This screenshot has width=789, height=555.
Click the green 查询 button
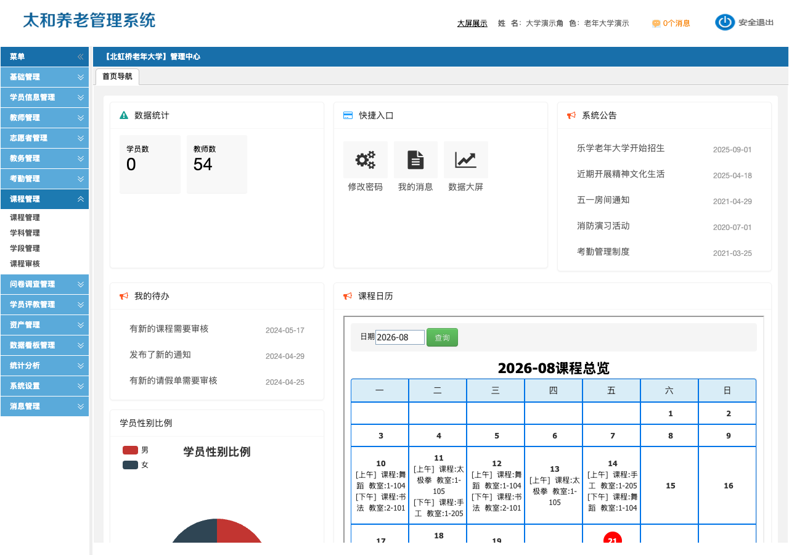click(442, 337)
